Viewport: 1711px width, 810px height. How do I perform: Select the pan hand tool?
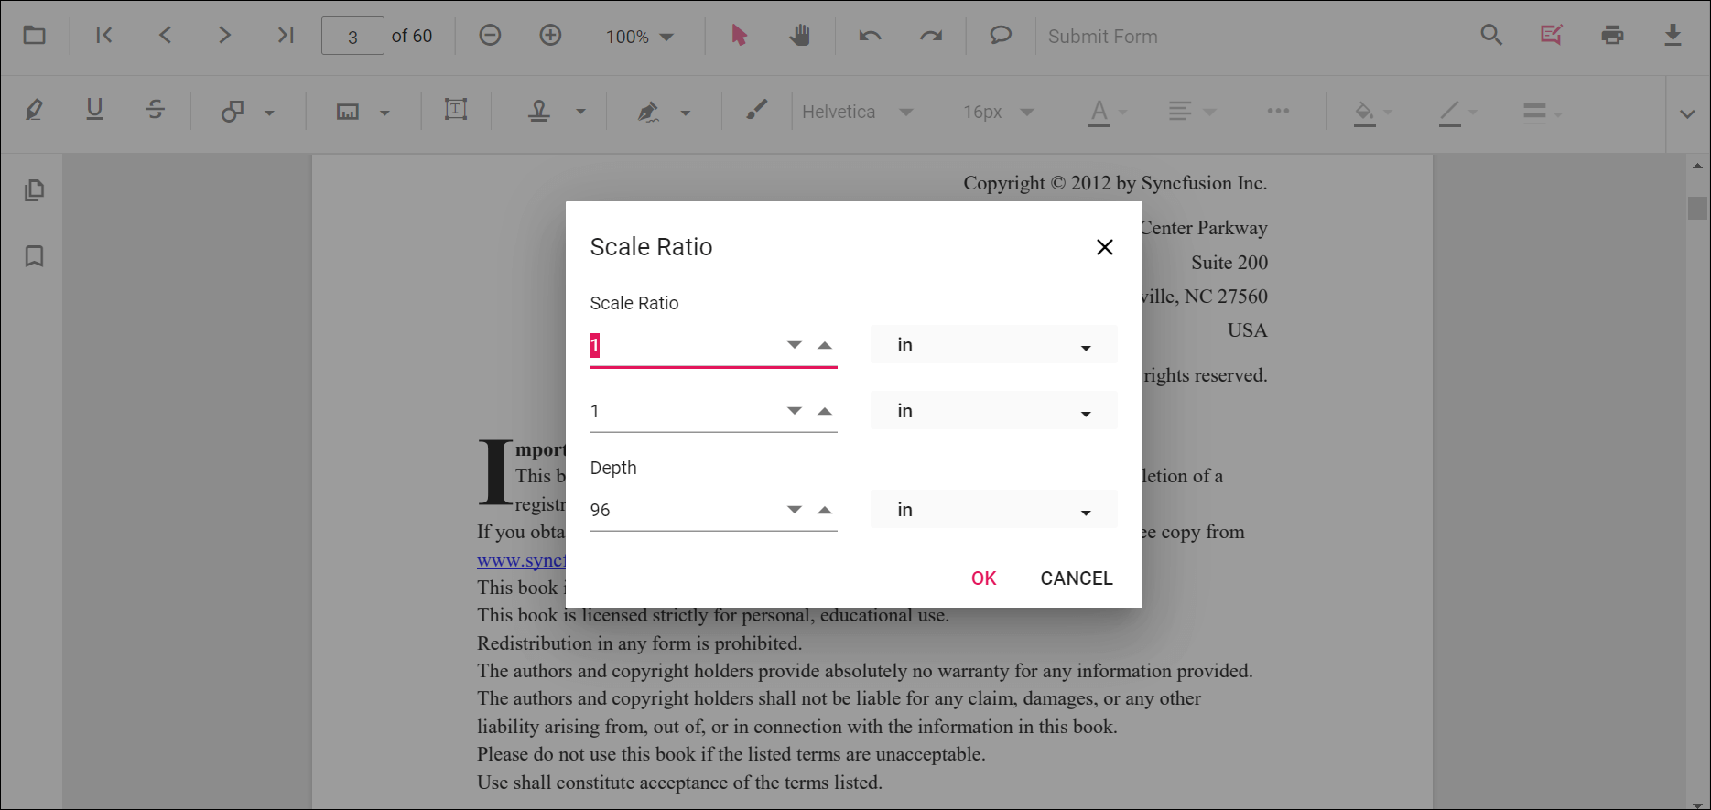pyautogui.click(x=799, y=36)
